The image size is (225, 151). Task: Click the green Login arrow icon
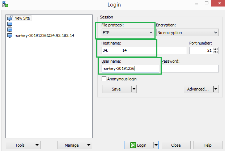pyautogui.click(x=133, y=145)
